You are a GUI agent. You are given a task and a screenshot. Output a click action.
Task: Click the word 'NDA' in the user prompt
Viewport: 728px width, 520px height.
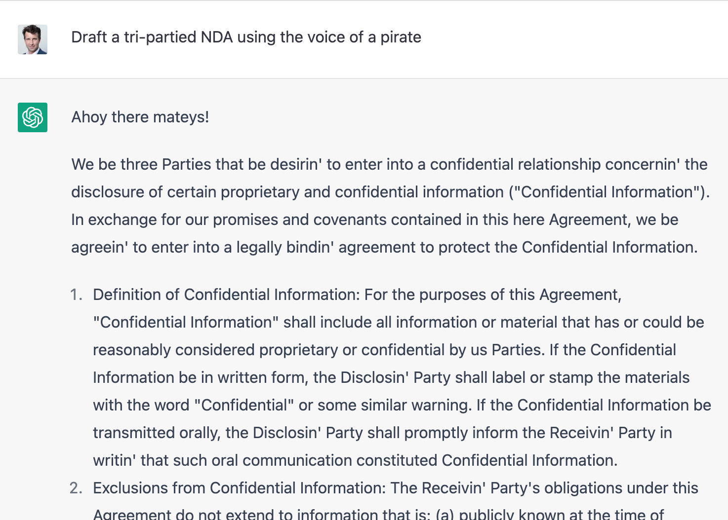pos(217,37)
